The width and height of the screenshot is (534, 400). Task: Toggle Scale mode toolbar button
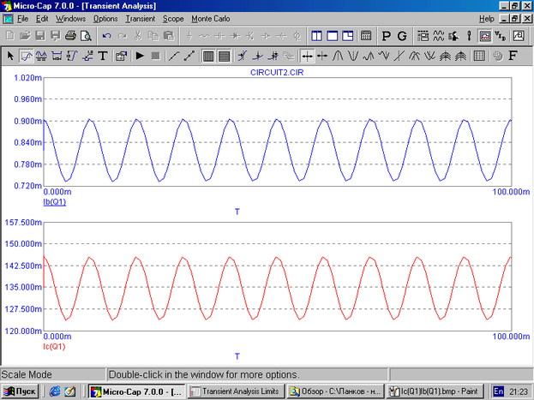[x=27, y=57]
